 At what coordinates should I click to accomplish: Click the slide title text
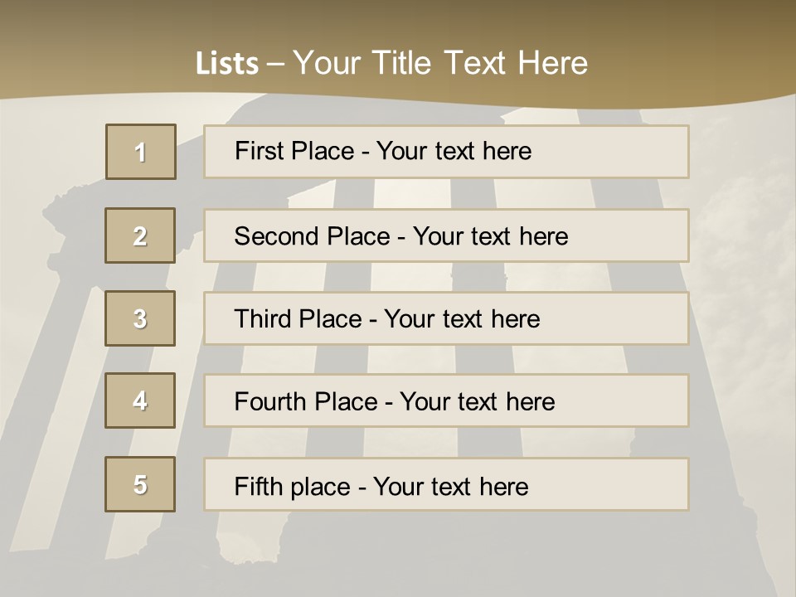point(391,63)
